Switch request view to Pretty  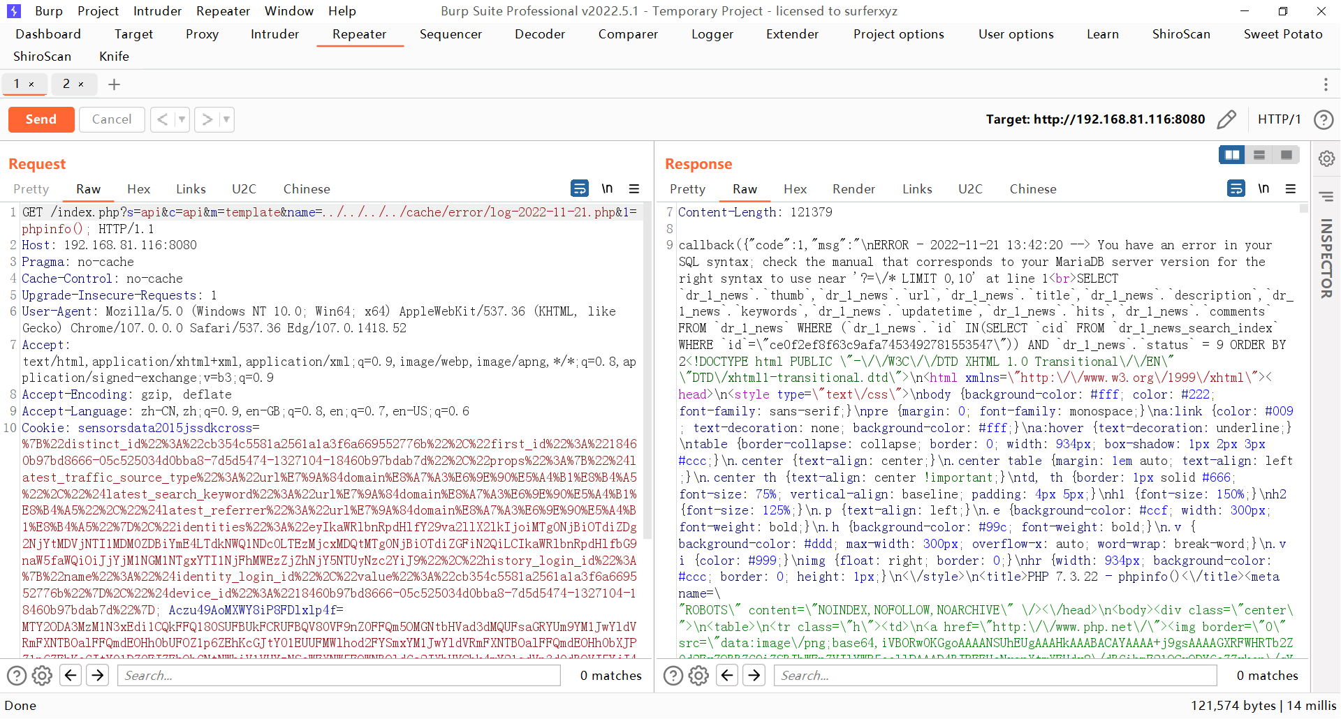pyautogui.click(x=31, y=189)
